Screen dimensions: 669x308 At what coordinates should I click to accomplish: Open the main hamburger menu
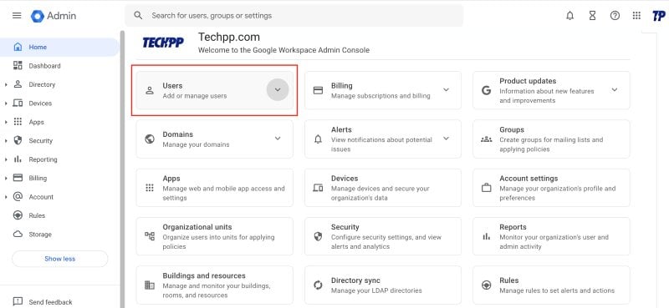click(x=17, y=16)
